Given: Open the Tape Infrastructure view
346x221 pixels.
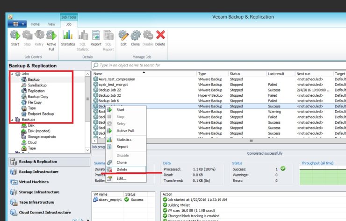Looking at the screenshot, I should [50, 202].
